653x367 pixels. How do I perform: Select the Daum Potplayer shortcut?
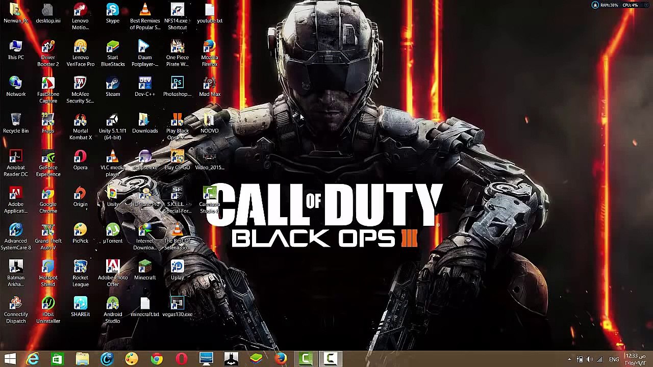145,54
